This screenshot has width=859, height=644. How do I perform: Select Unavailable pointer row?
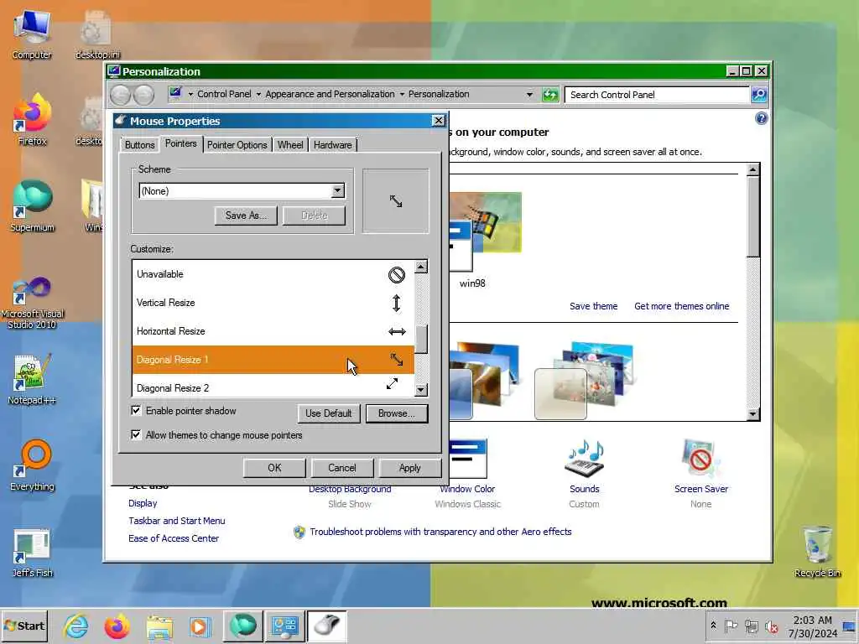[273, 274]
